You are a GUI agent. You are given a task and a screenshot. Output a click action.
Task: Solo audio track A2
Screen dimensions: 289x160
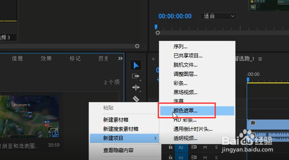(x=216, y=147)
